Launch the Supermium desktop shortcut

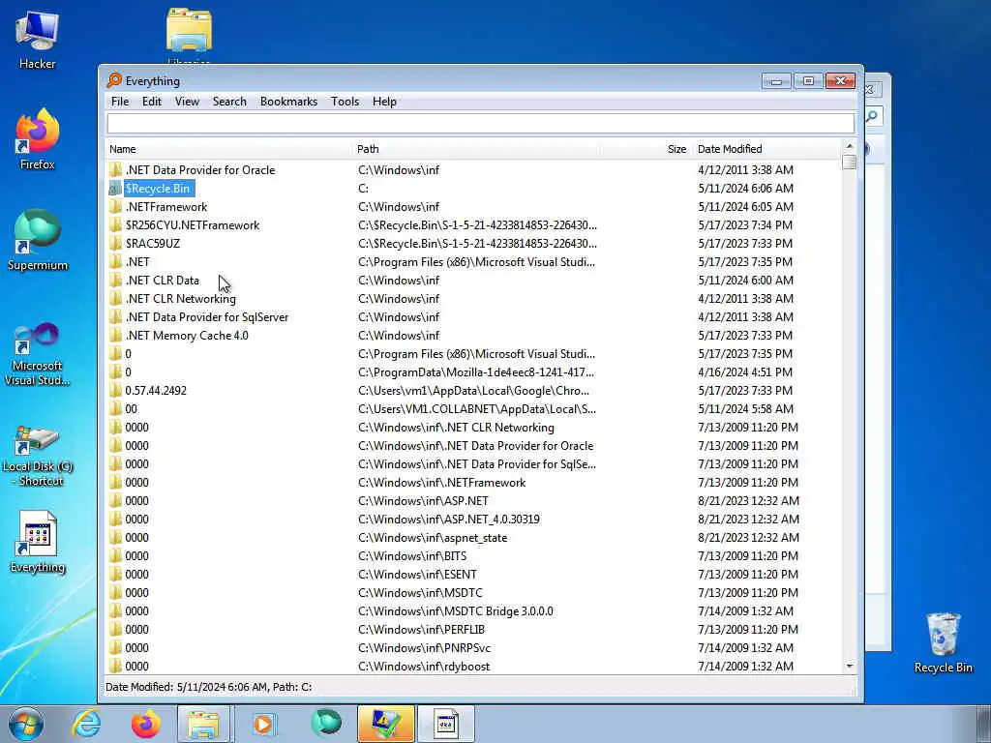[37, 240]
